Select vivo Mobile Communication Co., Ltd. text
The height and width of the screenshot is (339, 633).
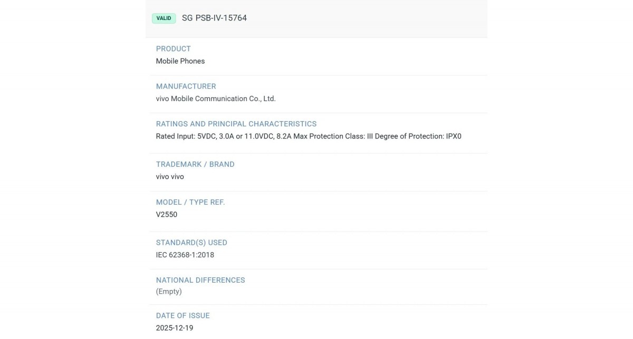(215, 99)
